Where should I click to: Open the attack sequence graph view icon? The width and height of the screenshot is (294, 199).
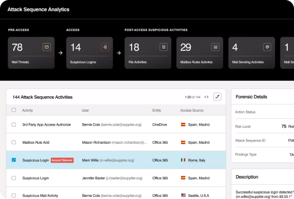pyautogui.click(x=217, y=97)
